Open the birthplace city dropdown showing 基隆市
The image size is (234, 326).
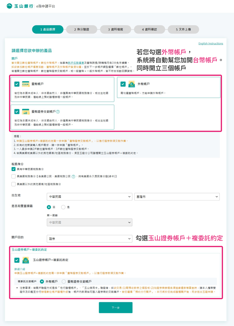click(177, 197)
